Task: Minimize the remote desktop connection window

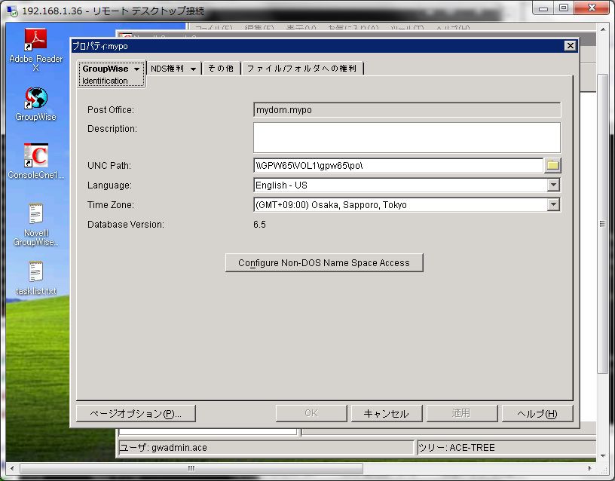Action: [543, 8]
